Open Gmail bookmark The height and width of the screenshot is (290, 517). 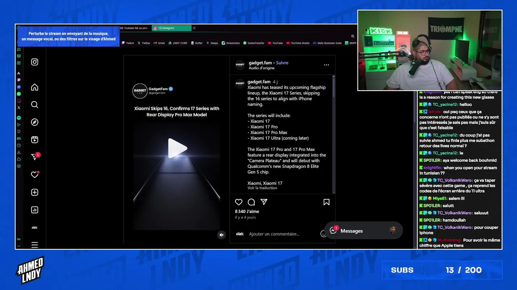coord(159,43)
